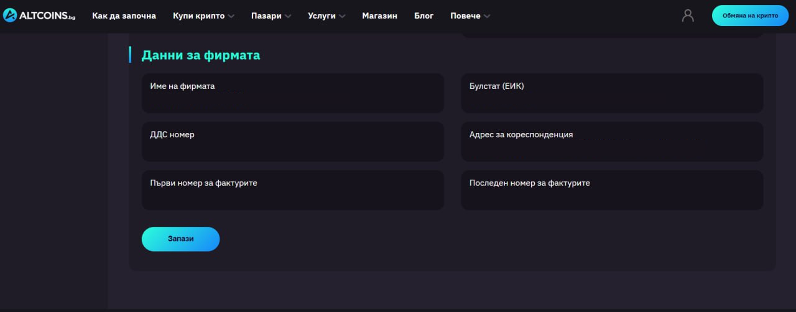Click the Запази save button
This screenshot has width=796, height=312.
[180, 239]
